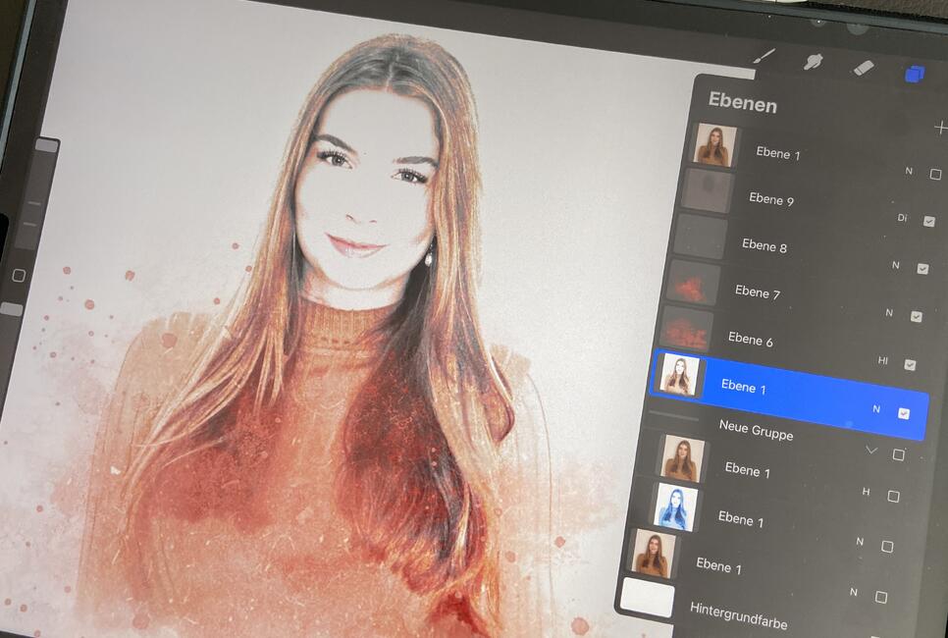Viewport: 948px width, 638px height.
Task: Hide layer Ebene 9
Action: pos(928,222)
